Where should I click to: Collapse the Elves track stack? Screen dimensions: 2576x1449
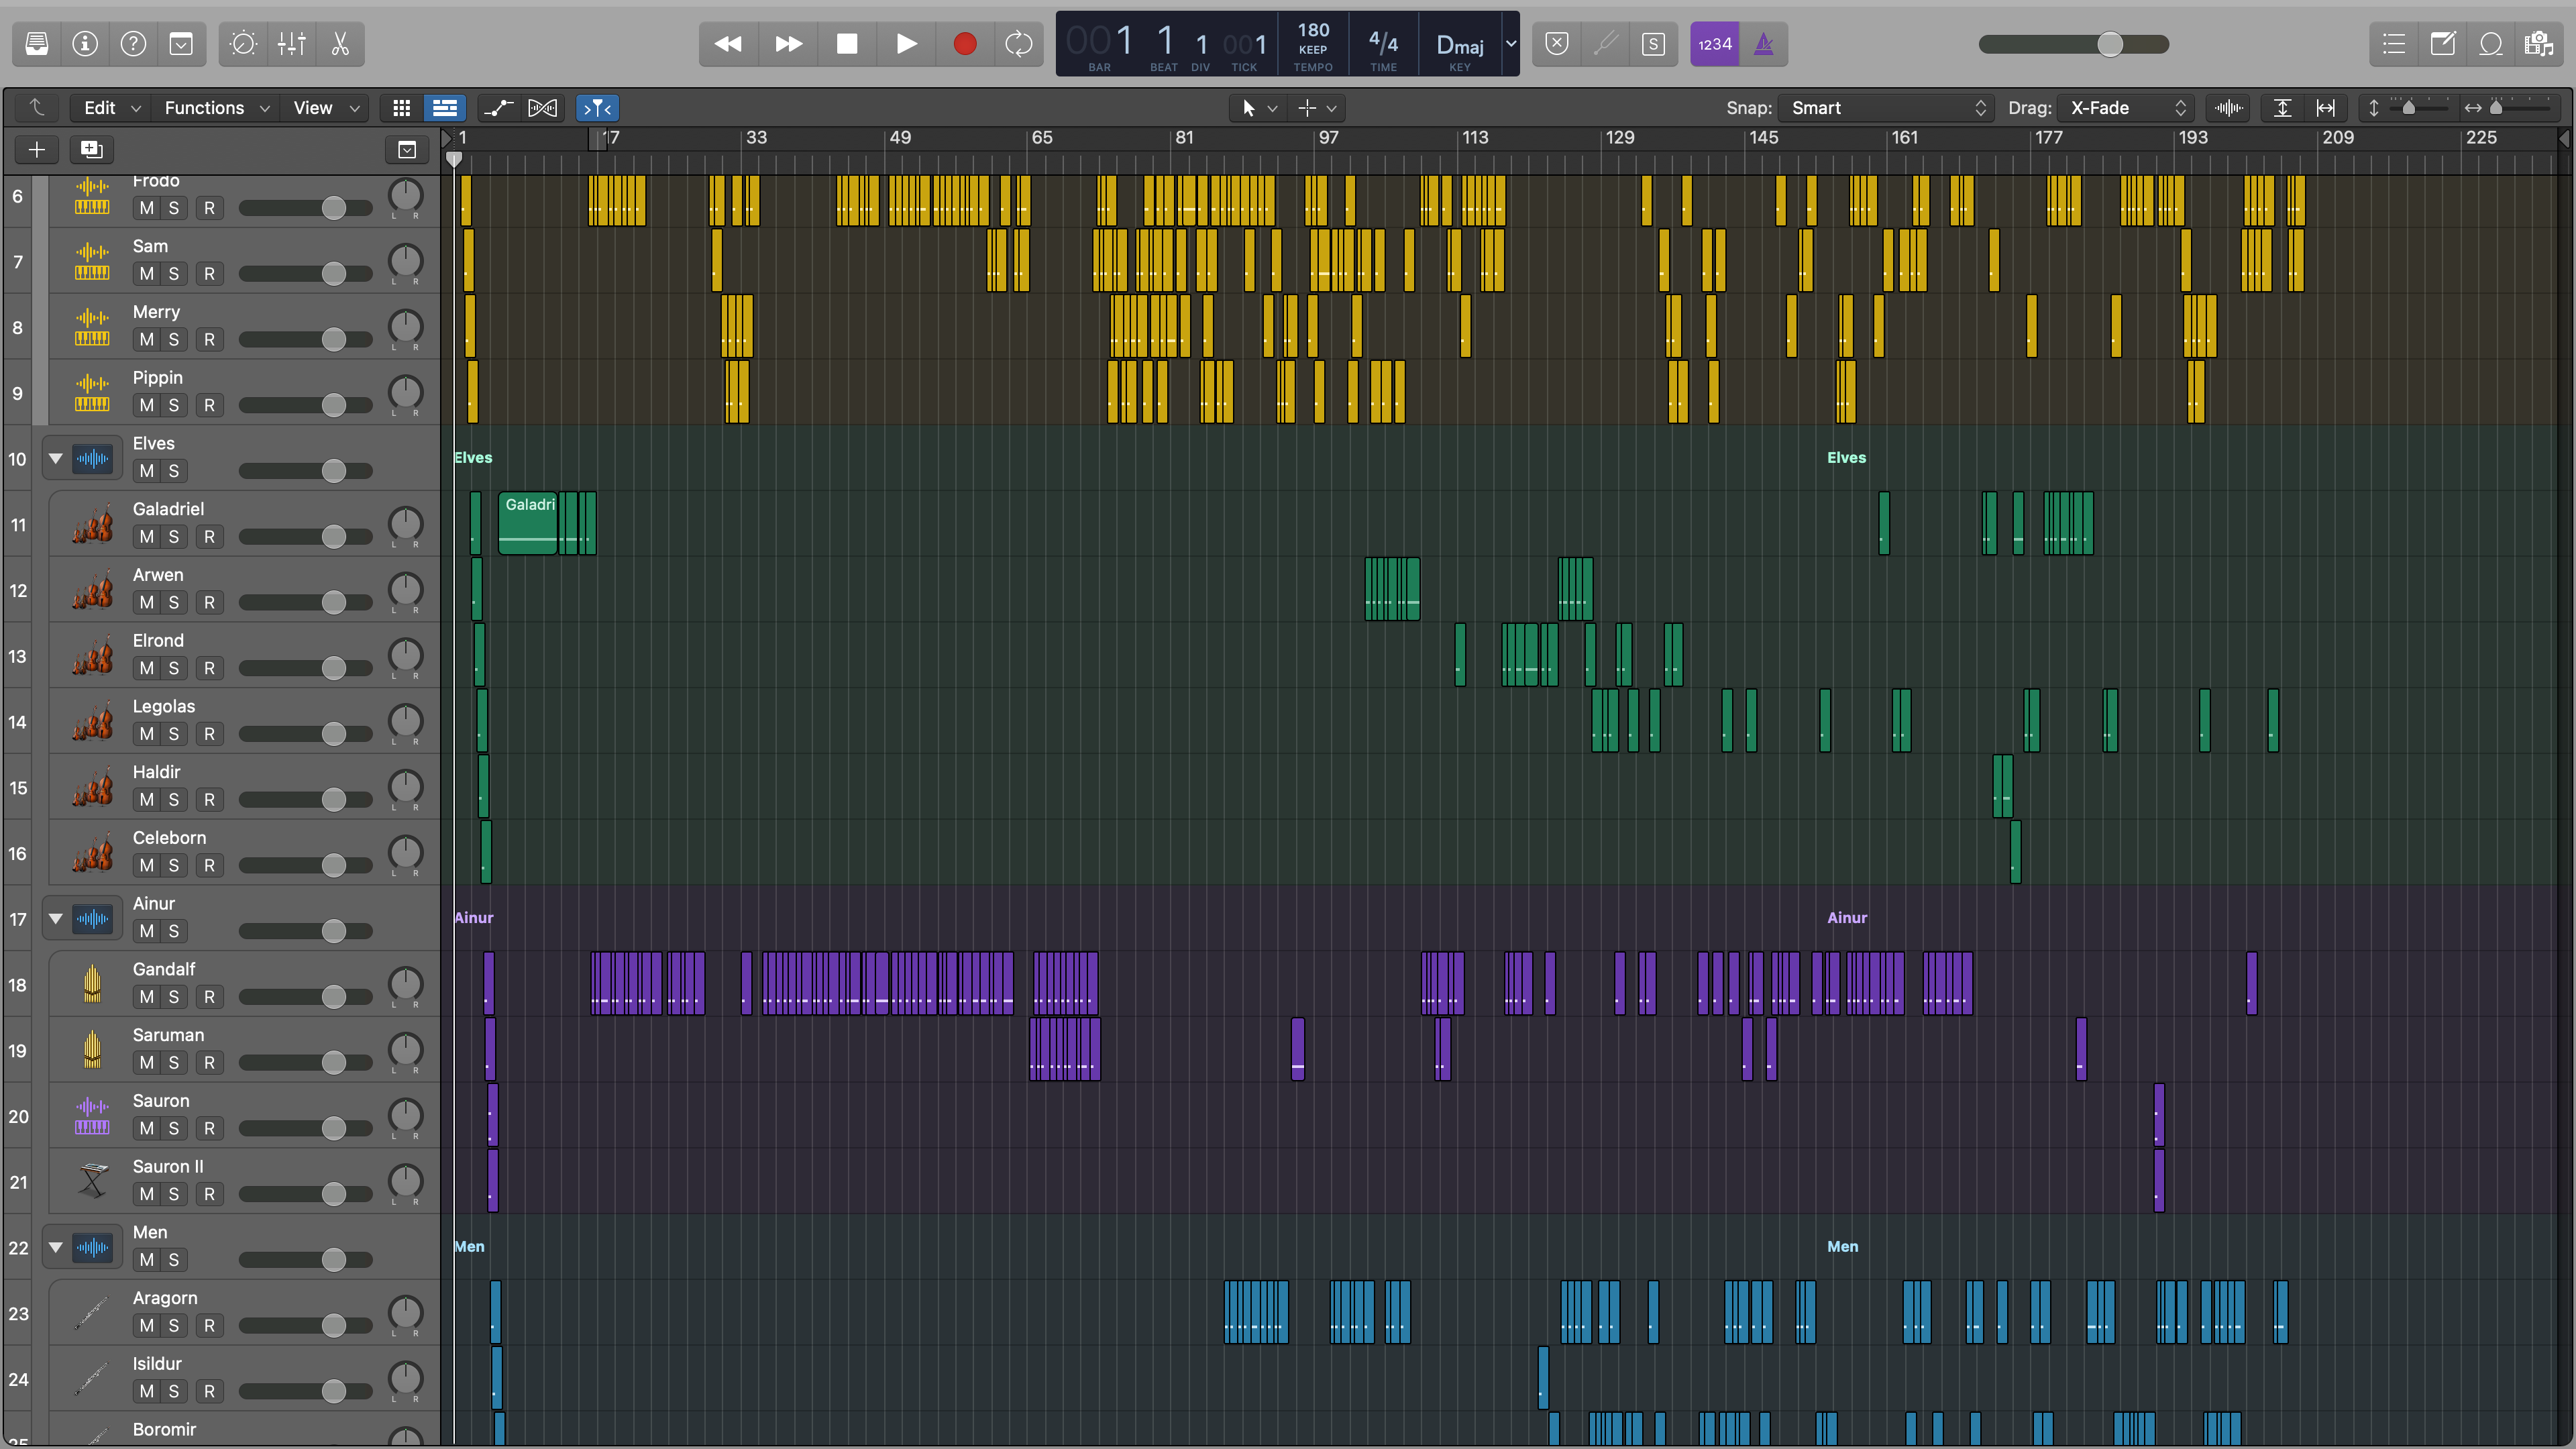(56, 459)
